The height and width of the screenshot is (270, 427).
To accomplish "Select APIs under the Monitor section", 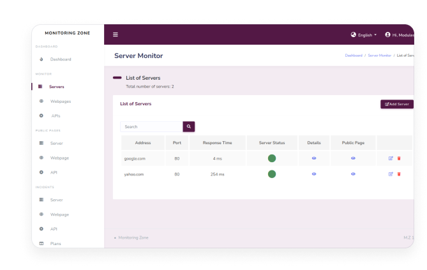I will pyautogui.click(x=56, y=116).
